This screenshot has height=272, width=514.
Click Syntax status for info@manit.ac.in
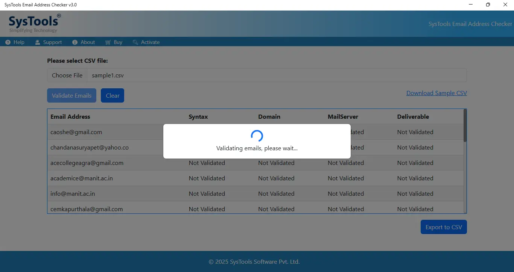click(x=207, y=194)
